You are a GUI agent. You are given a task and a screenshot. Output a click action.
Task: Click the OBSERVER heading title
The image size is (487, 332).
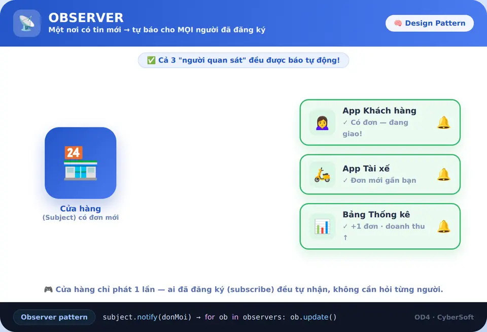click(x=86, y=18)
